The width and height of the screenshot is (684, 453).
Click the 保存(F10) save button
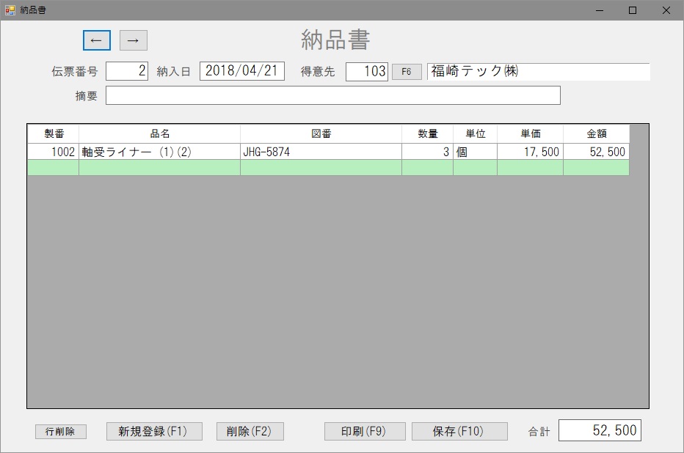(459, 431)
